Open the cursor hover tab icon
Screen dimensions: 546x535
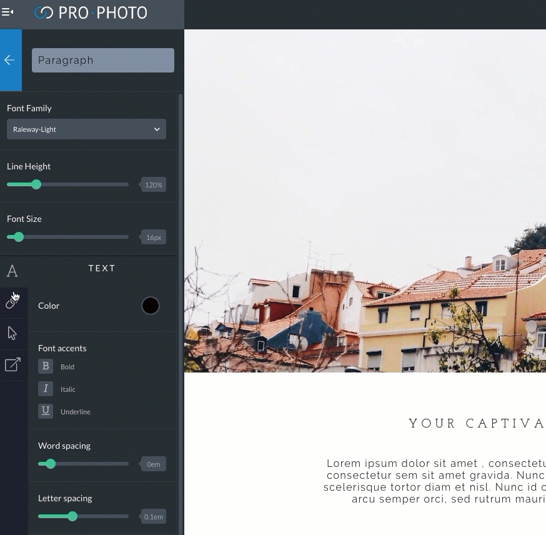coord(12,333)
